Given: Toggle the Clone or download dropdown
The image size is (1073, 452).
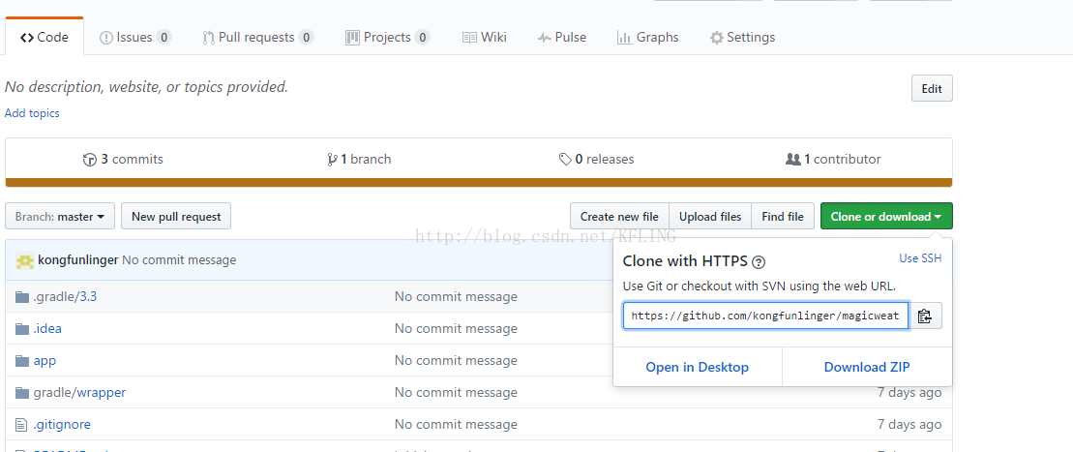Looking at the screenshot, I should [x=885, y=217].
